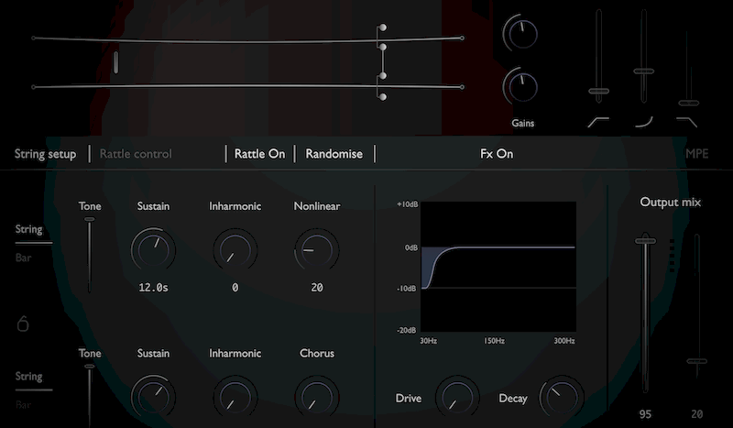This screenshot has height=428, width=733.
Task: Open the String setup tab
Action: click(45, 154)
